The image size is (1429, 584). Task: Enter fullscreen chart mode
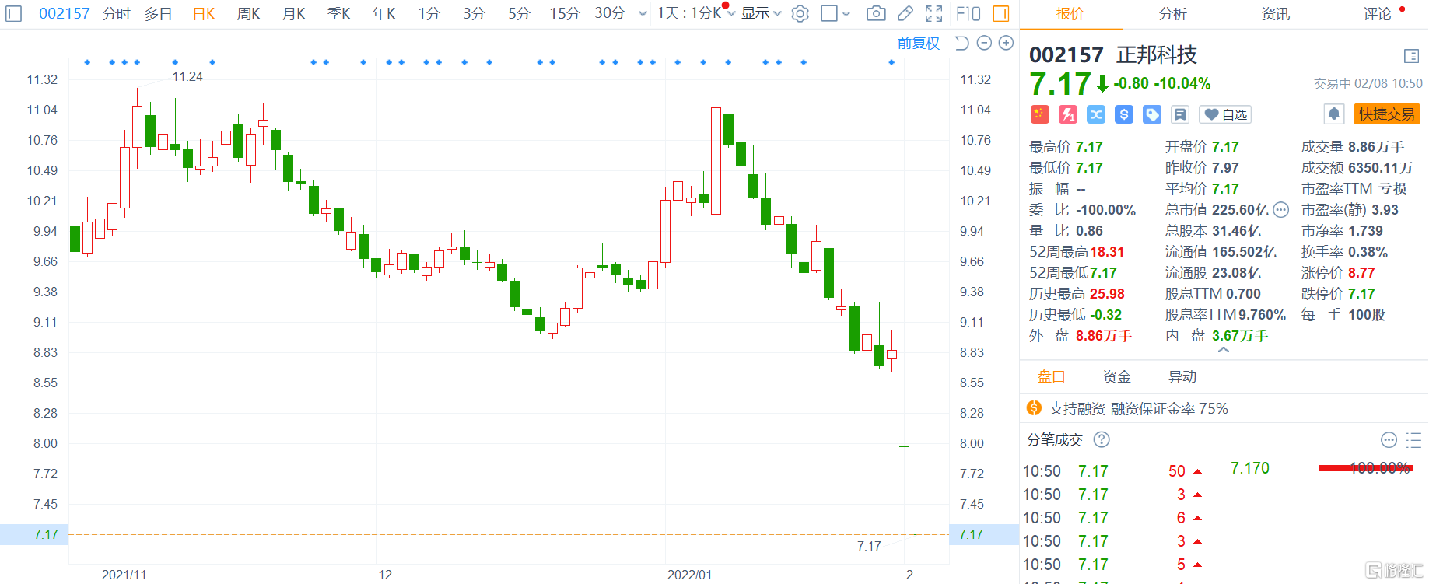(x=933, y=13)
